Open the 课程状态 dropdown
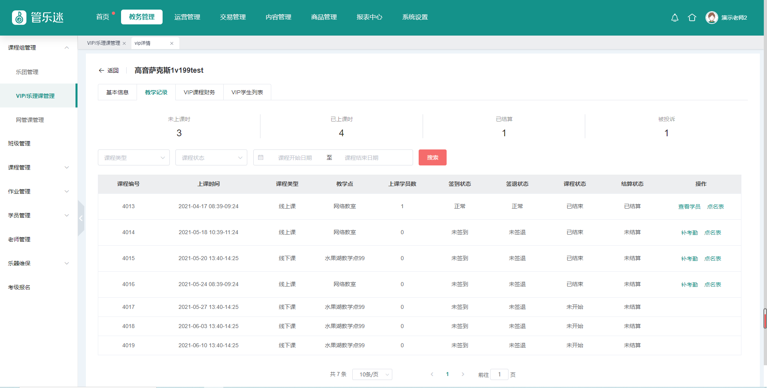This screenshot has height=388, width=767. (211, 158)
